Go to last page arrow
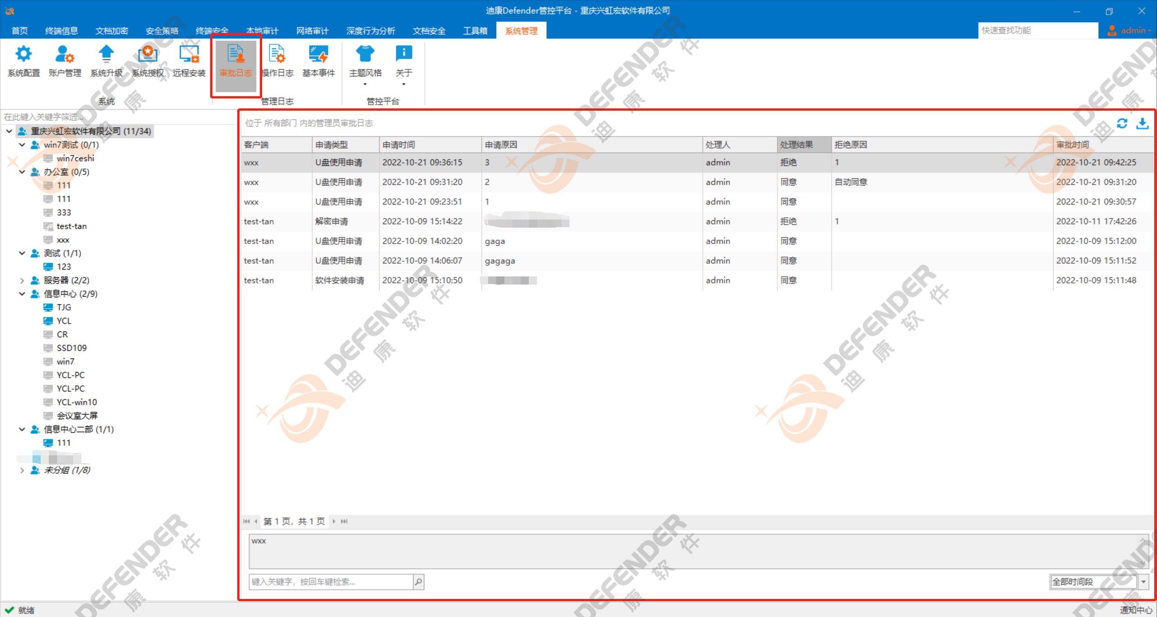 click(344, 521)
